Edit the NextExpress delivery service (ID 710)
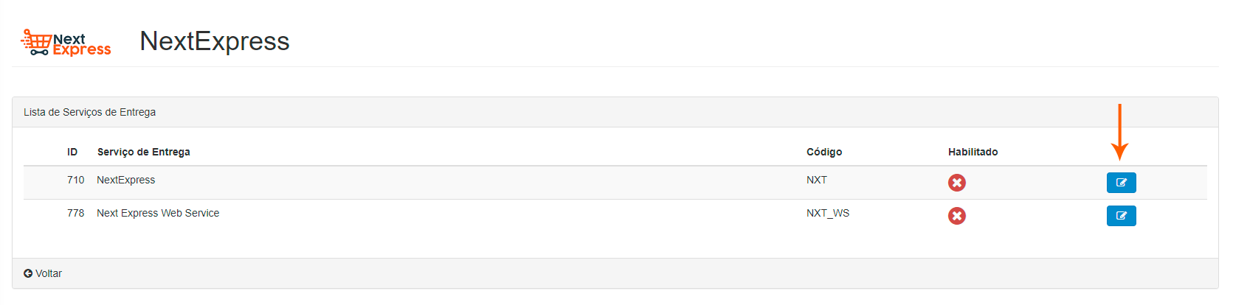Viewport: 1233px width, 305px height. pos(1121,183)
